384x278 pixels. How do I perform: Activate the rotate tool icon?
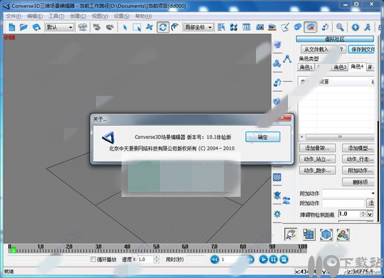coord(163,27)
